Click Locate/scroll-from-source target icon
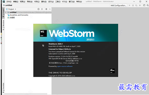Image resolution: width=149 pixels, height=95 pixels. coord(38,9)
